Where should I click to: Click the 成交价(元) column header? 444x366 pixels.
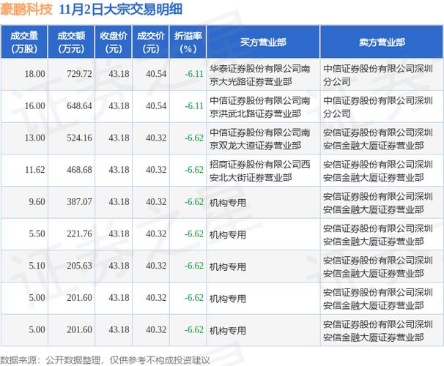[151, 42]
